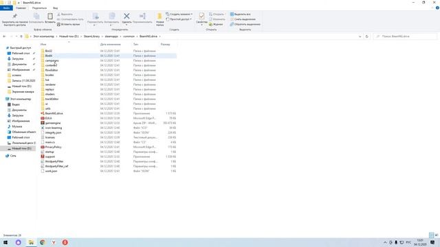Select Downloads (Загрузки) under Quick access

tap(18, 59)
